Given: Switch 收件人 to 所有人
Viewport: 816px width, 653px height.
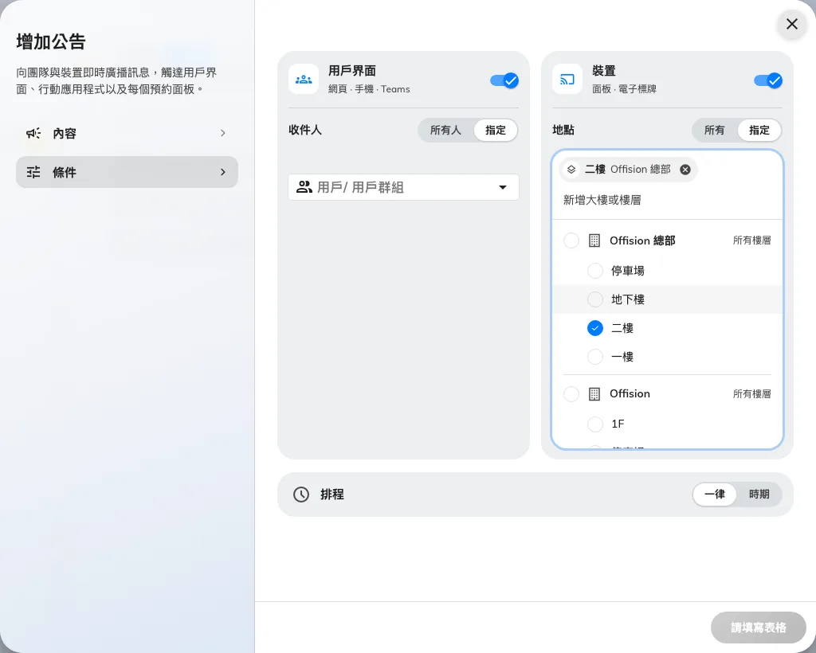Looking at the screenshot, I should tap(445, 130).
